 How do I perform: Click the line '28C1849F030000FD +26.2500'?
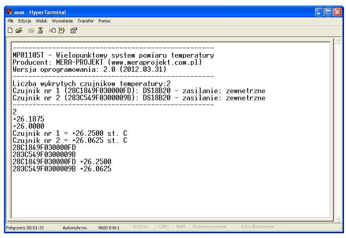click(62, 161)
